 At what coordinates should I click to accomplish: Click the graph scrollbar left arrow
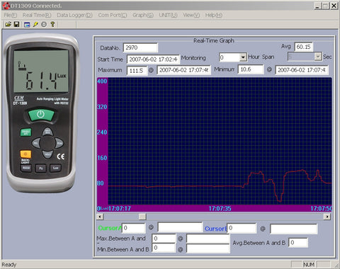coord(100,217)
